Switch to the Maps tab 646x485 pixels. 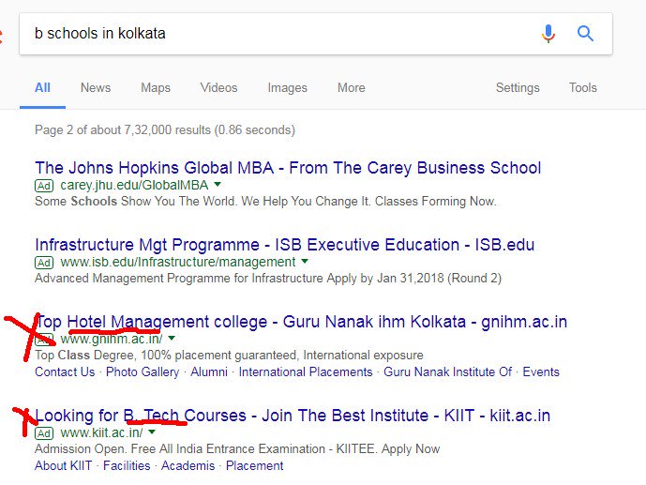click(x=156, y=88)
